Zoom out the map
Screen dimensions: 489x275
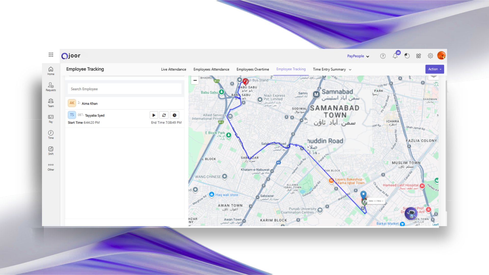195,80
